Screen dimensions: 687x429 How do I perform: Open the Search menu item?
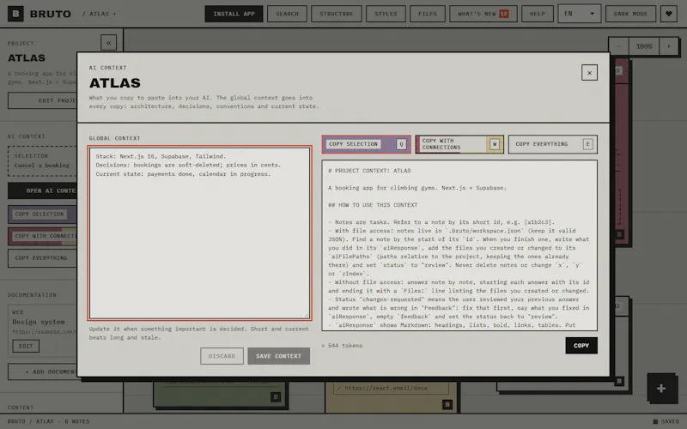[287, 14]
